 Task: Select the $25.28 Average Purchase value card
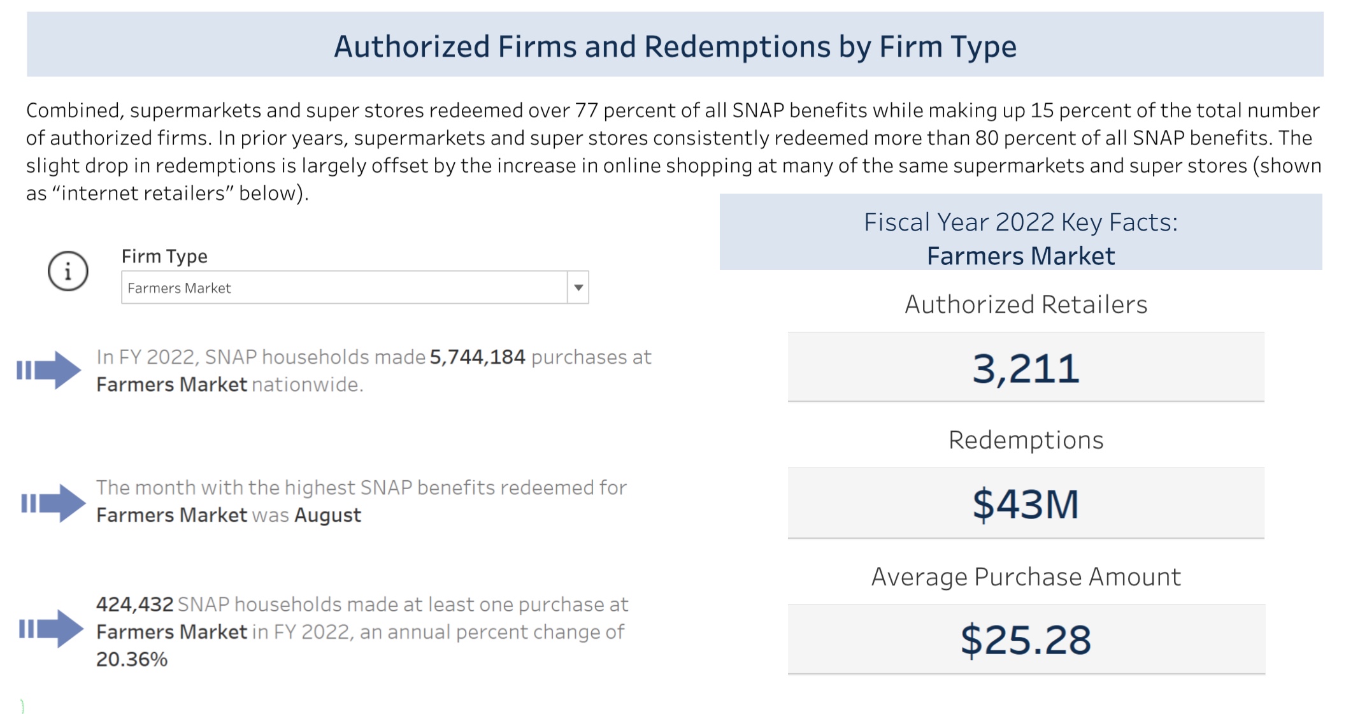coord(1026,639)
